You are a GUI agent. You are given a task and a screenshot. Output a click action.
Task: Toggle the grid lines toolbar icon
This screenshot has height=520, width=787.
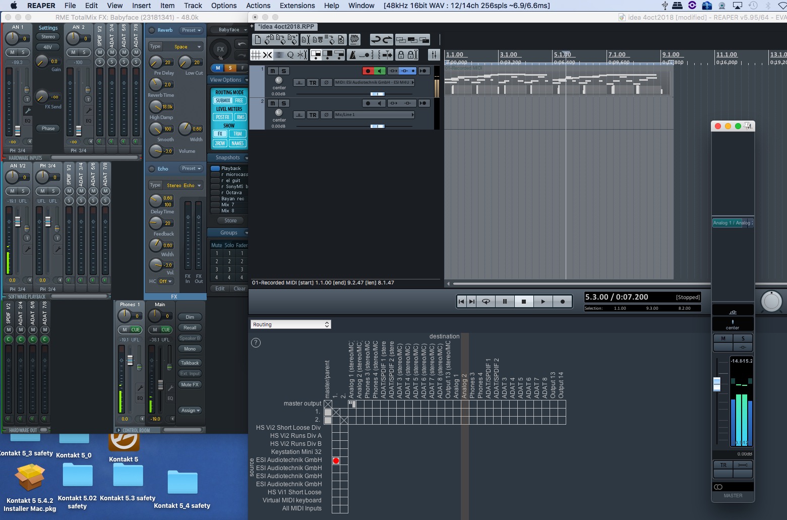(x=256, y=54)
